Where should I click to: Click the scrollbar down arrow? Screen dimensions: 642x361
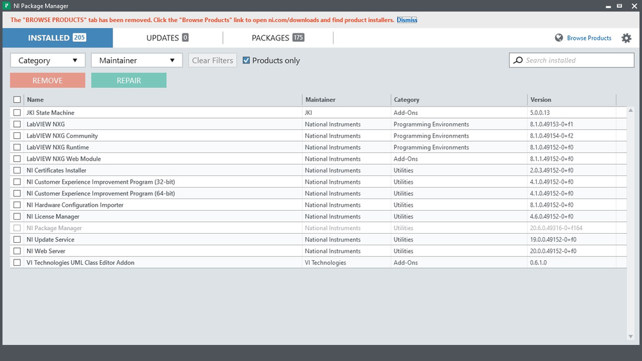tap(630, 337)
